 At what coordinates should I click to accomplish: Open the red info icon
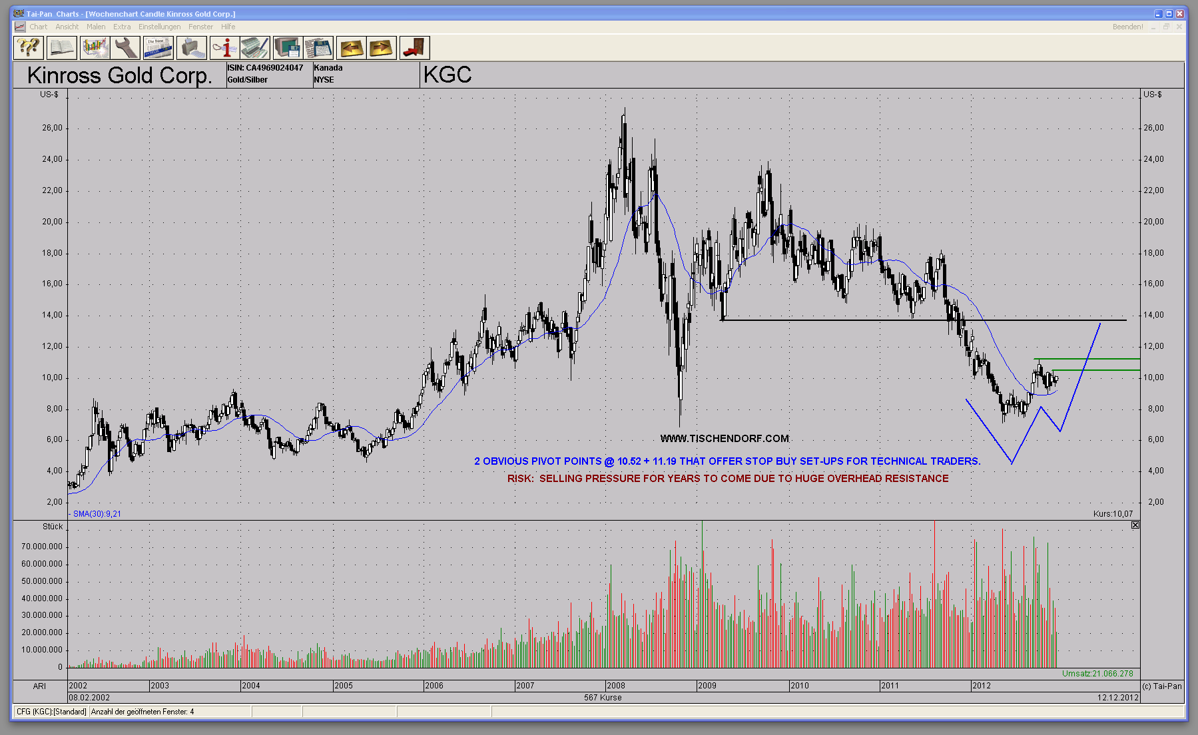pos(224,48)
